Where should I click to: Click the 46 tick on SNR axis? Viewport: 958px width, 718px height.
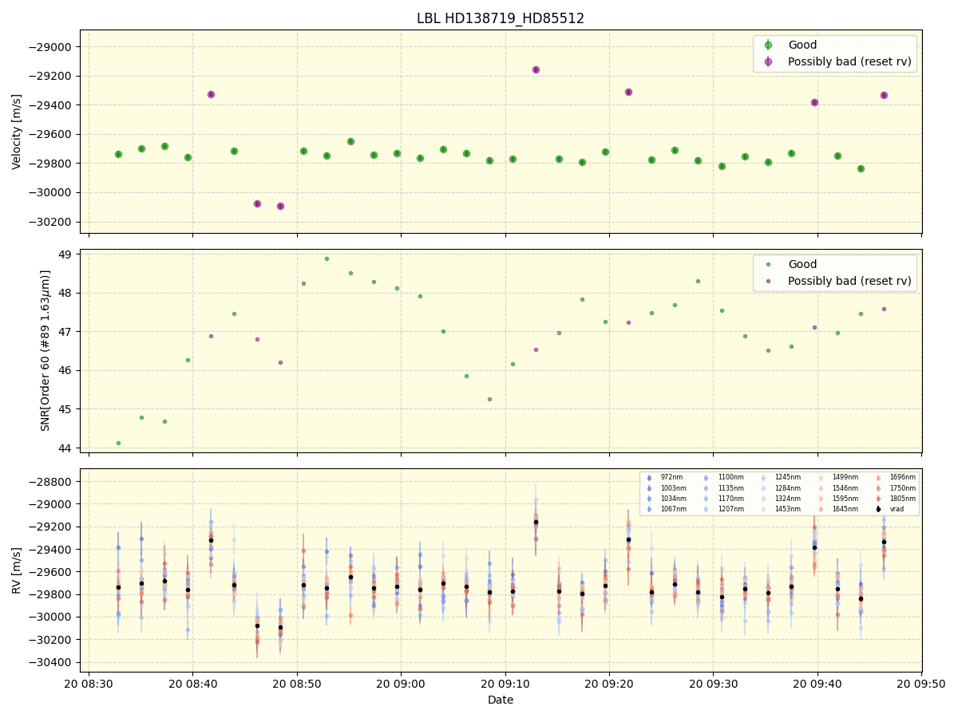[x=66, y=370]
